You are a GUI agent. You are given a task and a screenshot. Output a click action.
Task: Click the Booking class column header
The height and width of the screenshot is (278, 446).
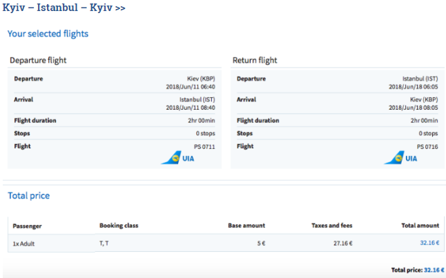120,226
